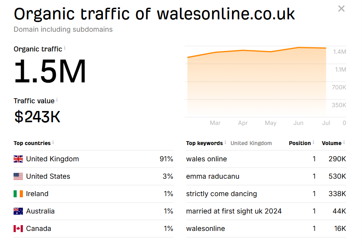The height and width of the screenshot is (246, 362).
Task: Close the organic traffic popup
Action: coord(341,9)
